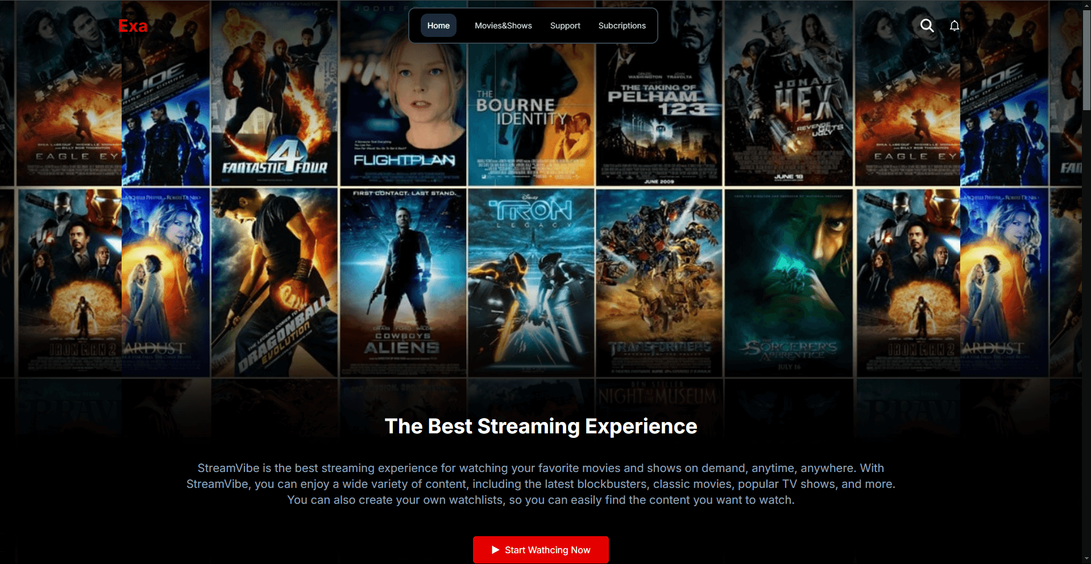Click the red Exa logo
Image resolution: width=1091 pixels, height=564 pixels.
coord(132,26)
